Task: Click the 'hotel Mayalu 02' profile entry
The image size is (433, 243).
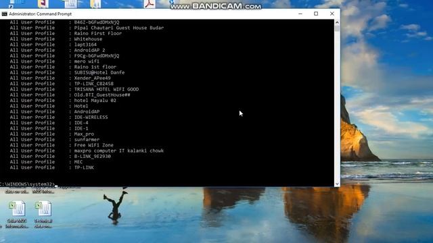Action: point(95,101)
